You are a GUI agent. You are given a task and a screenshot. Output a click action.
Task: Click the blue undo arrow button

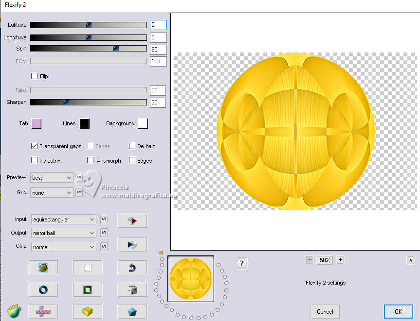click(x=132, y=267)
